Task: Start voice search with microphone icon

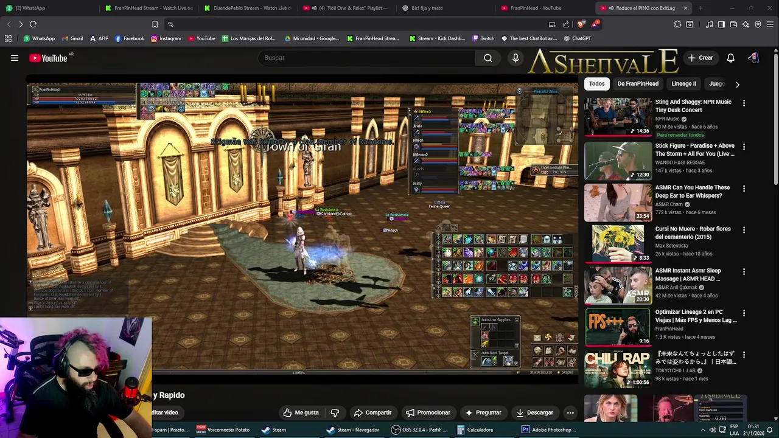Action: (x=515, y=58)
